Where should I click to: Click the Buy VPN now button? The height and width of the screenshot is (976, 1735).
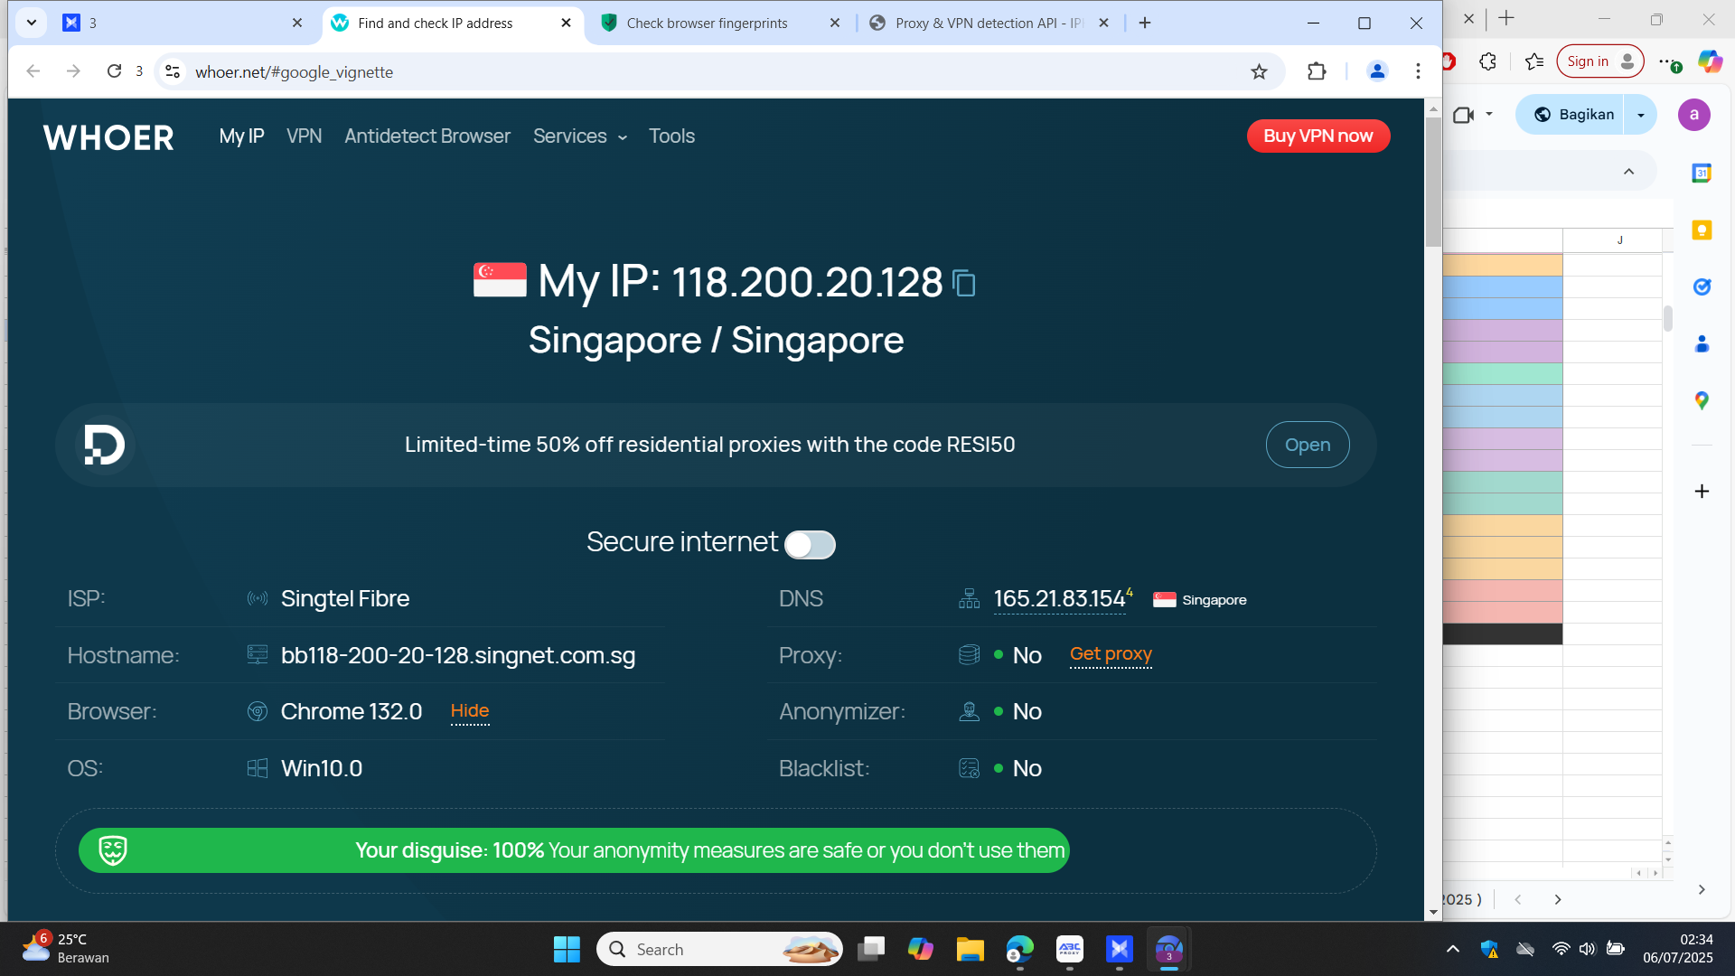click(1318, 136)
